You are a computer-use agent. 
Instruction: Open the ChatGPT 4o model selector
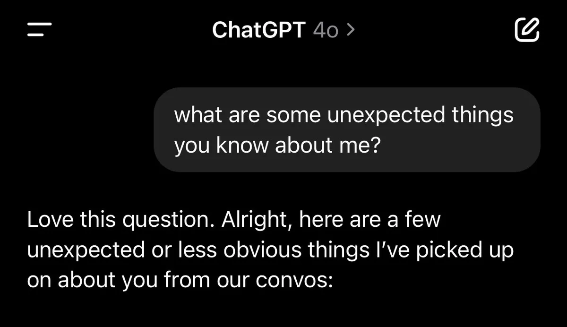283,30
